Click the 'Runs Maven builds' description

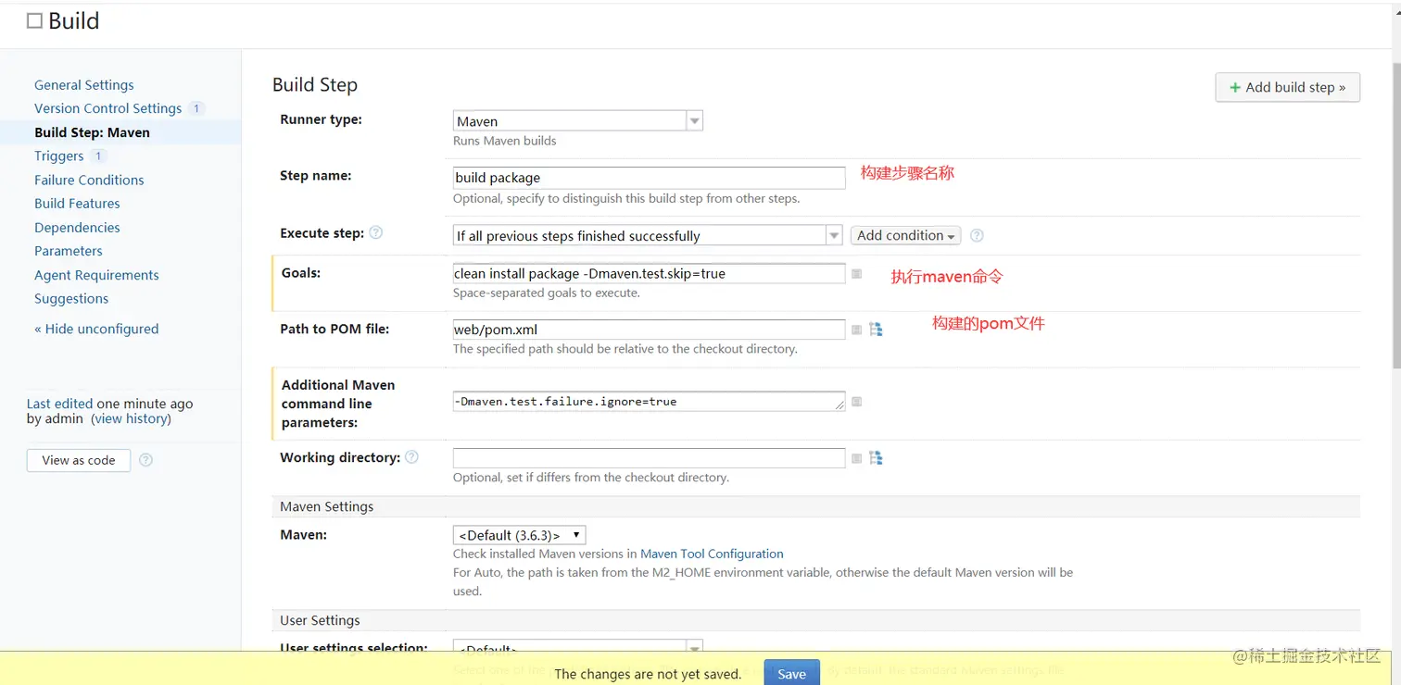pyautogui.click(x=505, y=141)
